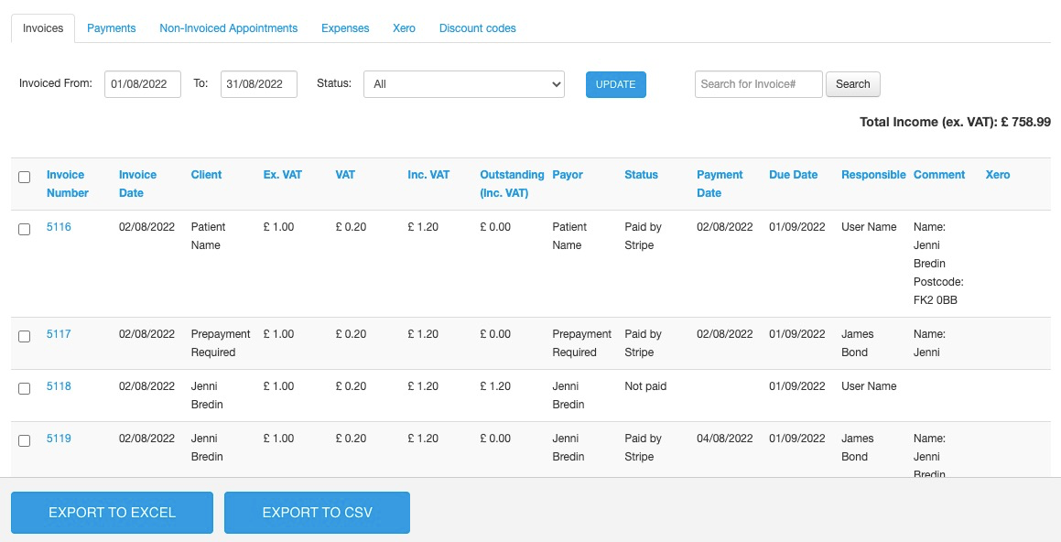
Task: Click outstanding amount £ 1.20 for invoice 5118
Action: pyautogui.click(x=495, y=385)
